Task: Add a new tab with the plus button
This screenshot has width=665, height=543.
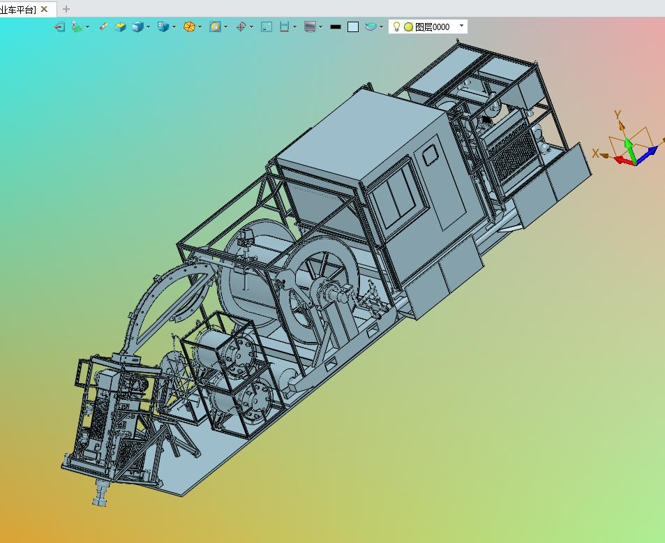Action: (x=66, y=9)
